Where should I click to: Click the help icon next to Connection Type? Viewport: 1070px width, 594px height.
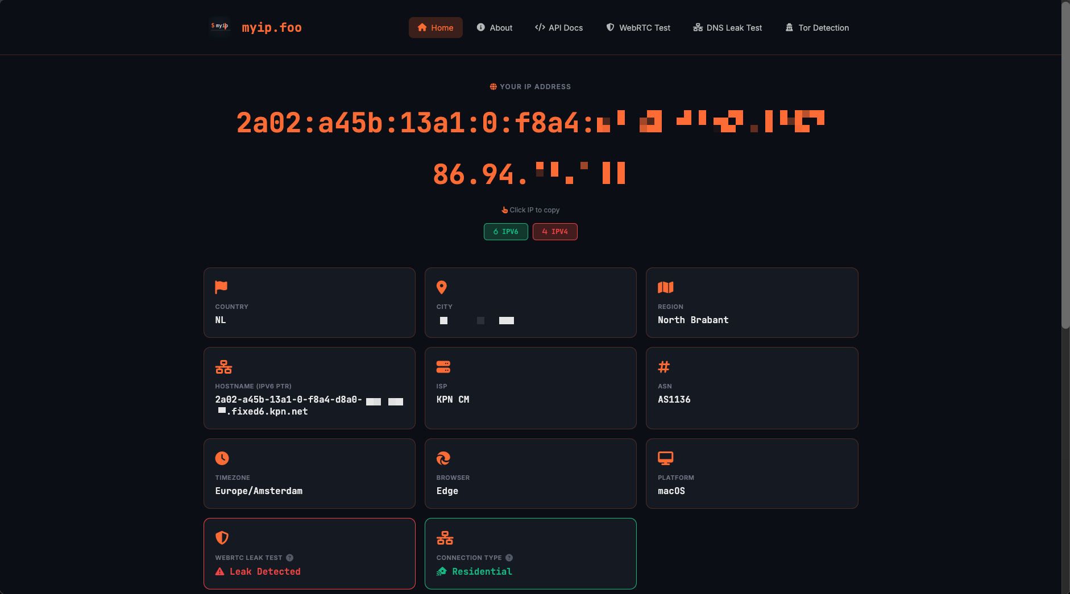[509, 558]
